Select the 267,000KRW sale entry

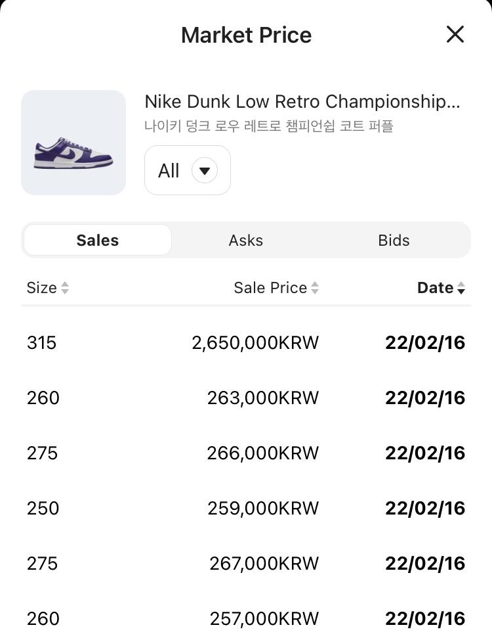coord(264,564)
